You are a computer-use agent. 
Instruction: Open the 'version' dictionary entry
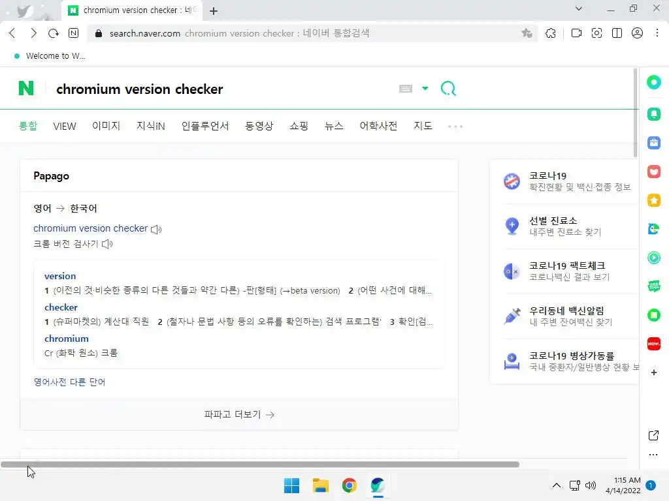coord(60,276)
